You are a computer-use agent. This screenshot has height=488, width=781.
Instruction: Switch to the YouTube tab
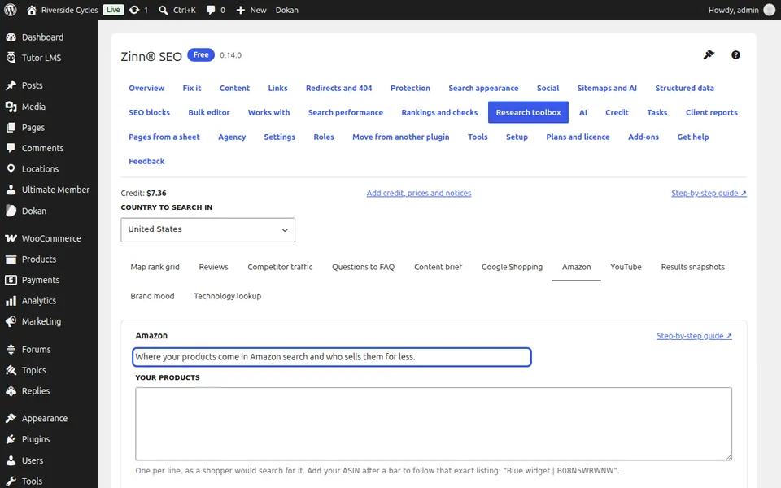[x=626, y=267]
